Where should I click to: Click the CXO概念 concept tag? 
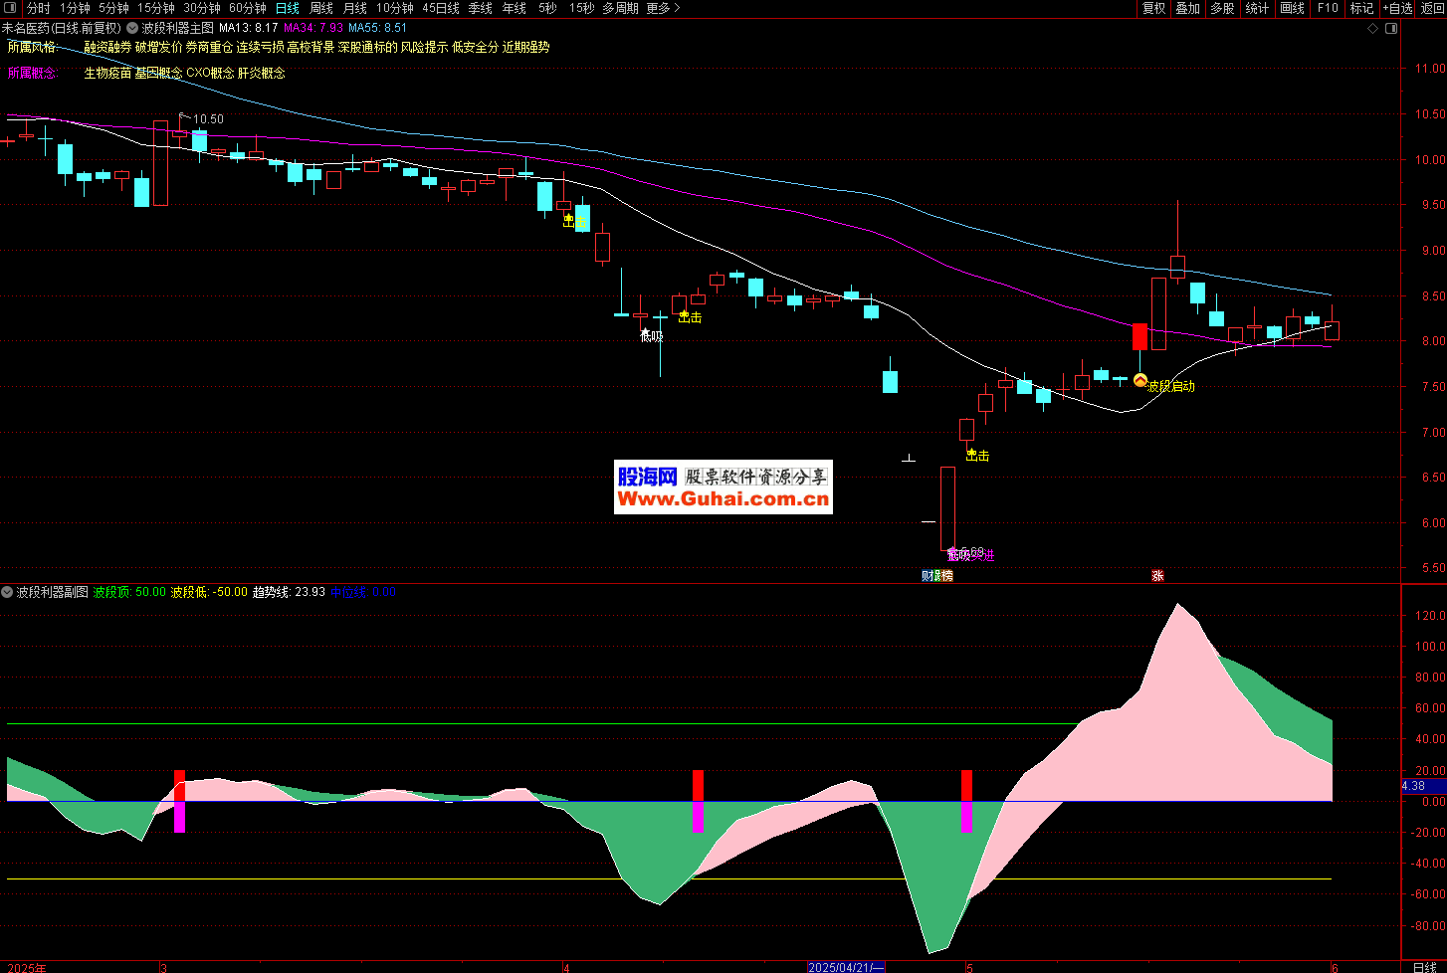pos(210,73)
